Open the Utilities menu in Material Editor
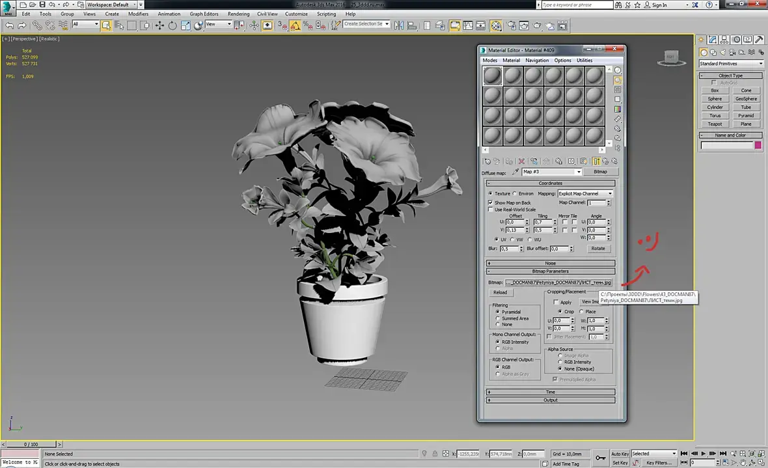Screen dimensions: 768x468 [x=584, y=61]
